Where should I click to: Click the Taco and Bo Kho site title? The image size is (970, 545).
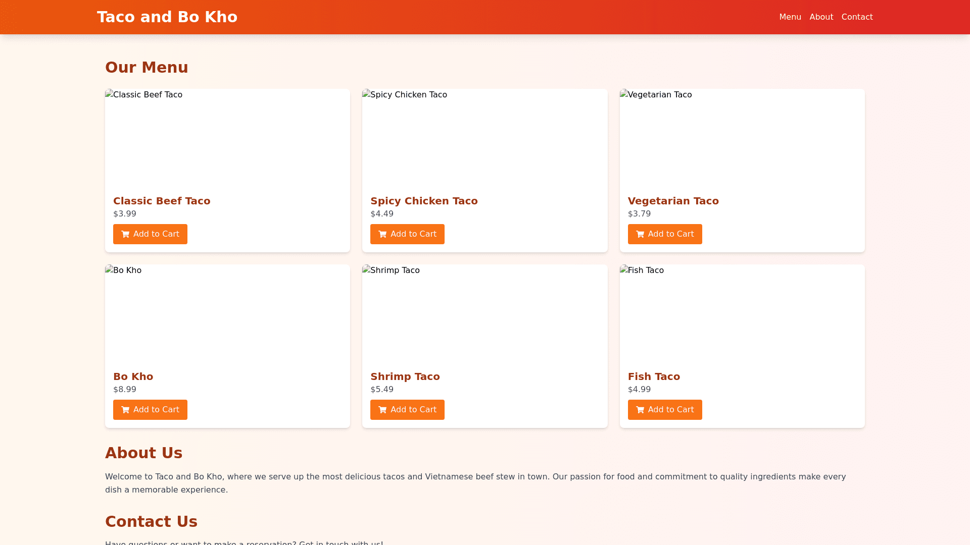click(x=167, y=17)
